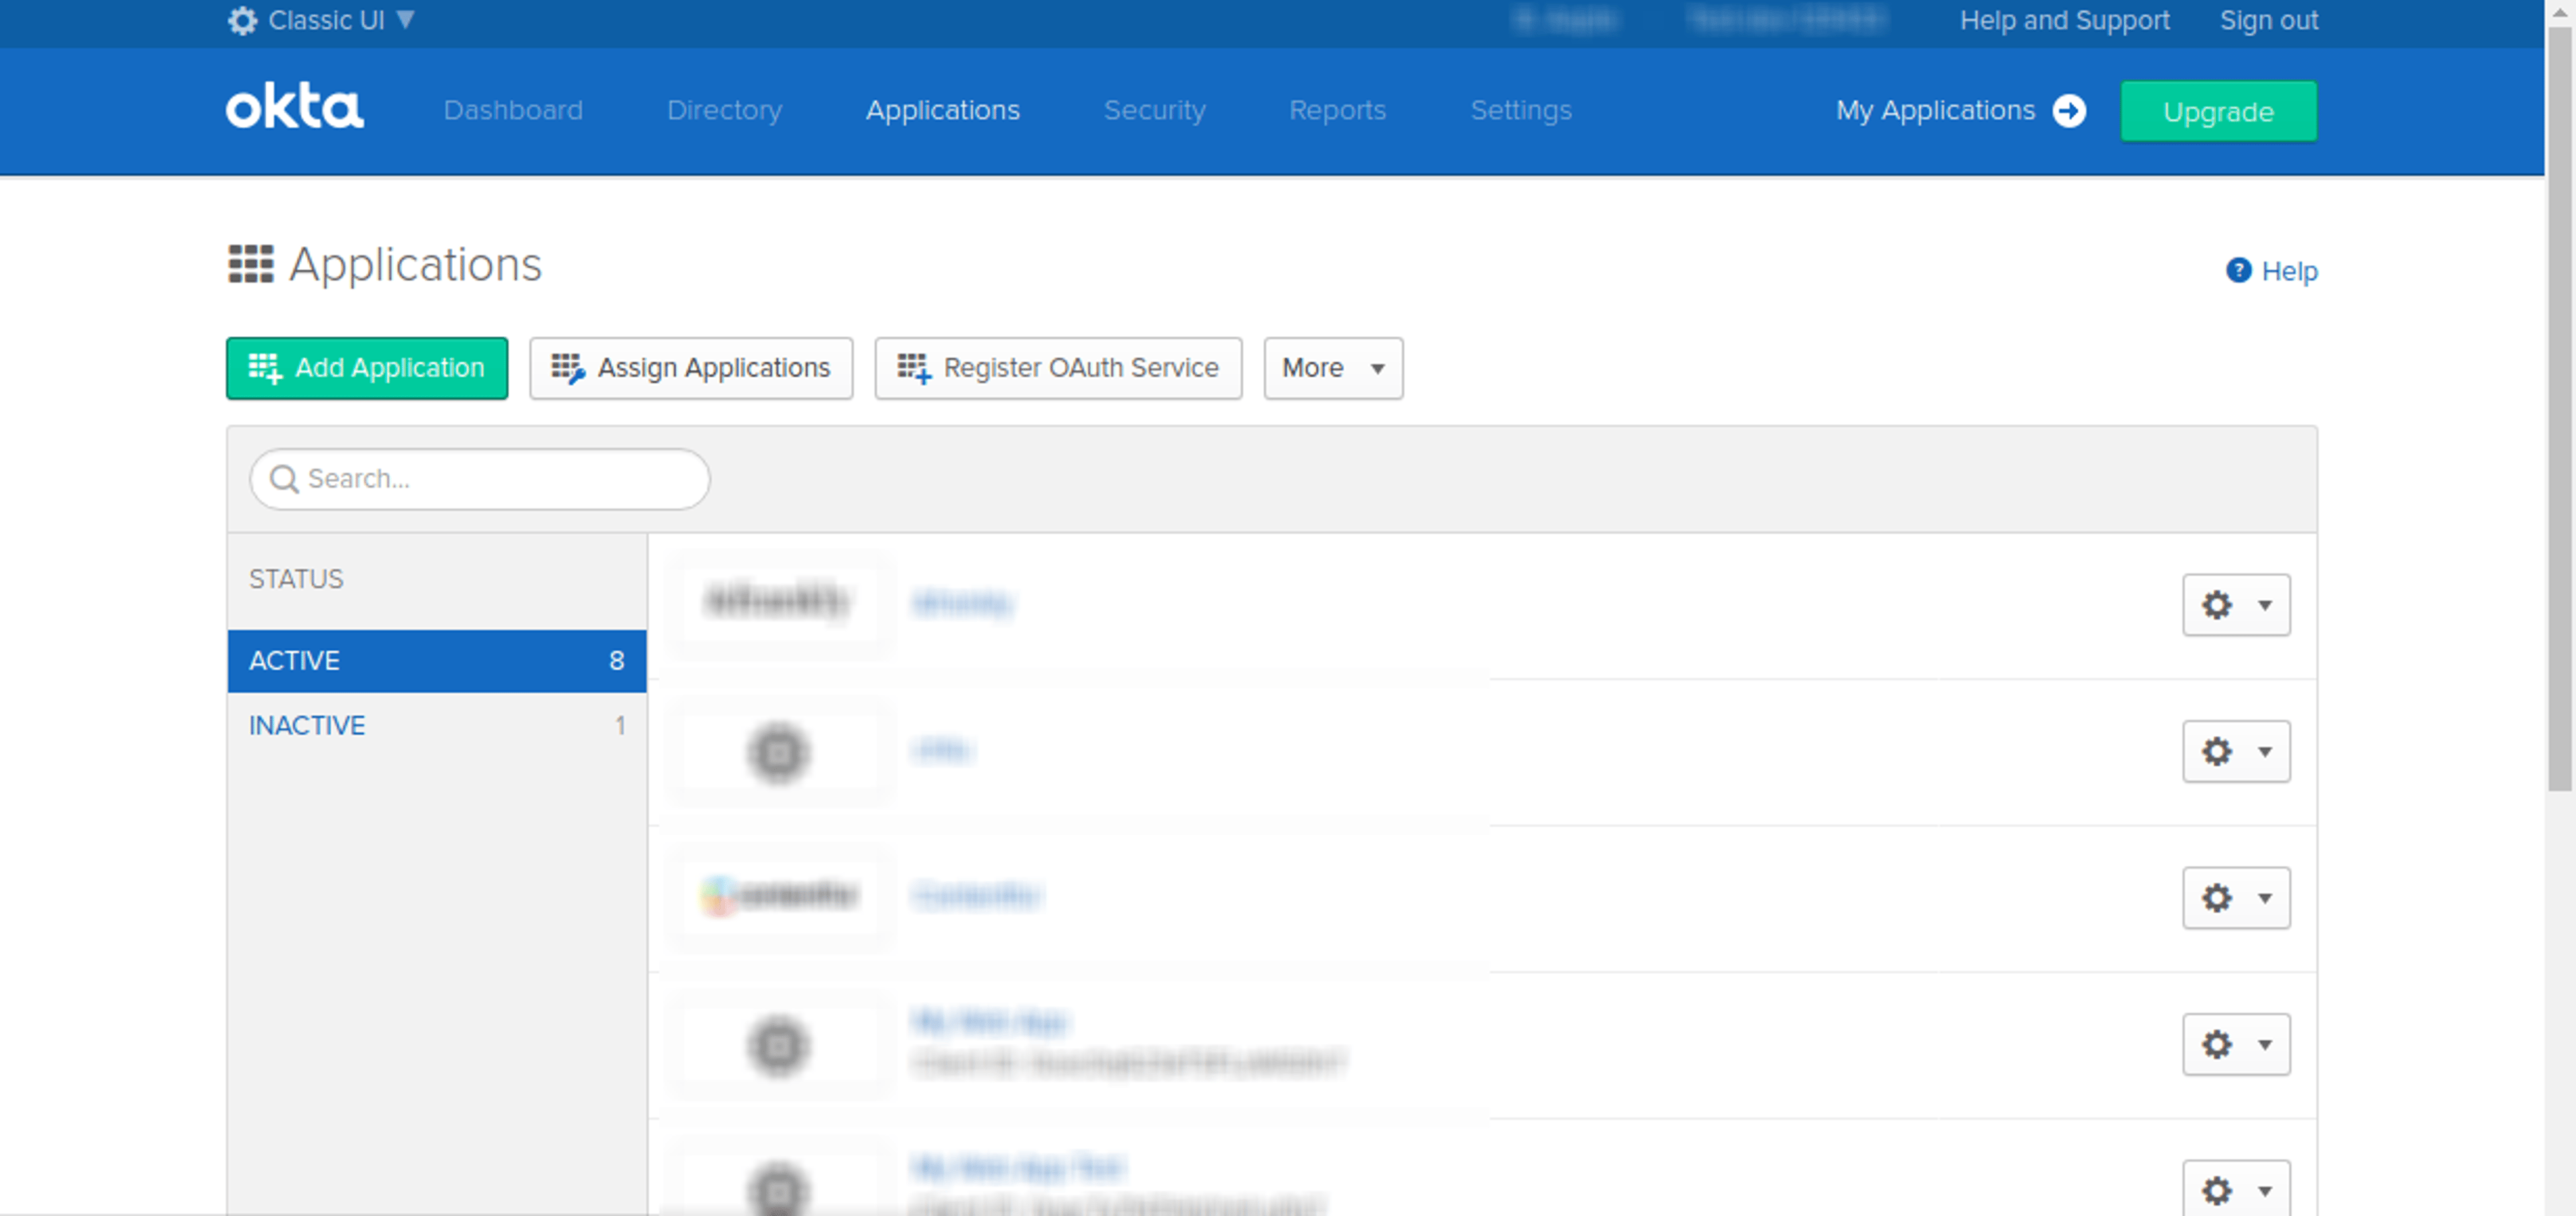This screenshot has height=1216, width=2576.
Task: Focus the application Search field
Action: 480,479
